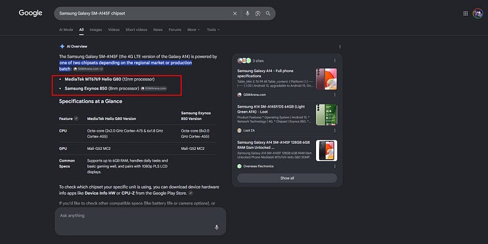Image resolution: width=488 pixels, height=244 pixels.
Task: Select the All results tab
Action: pyautogui.click(x=81, y=29)
